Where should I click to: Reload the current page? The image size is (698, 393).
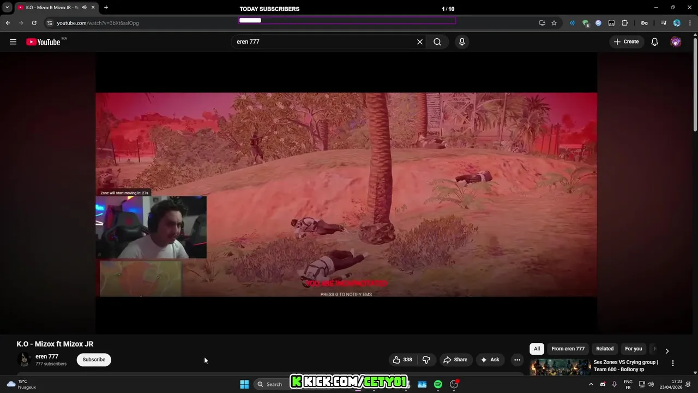(34, 23)
